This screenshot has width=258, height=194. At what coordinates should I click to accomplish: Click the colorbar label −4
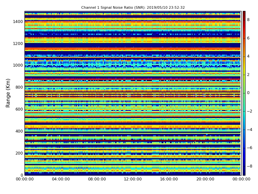click(x=250, y=130)
